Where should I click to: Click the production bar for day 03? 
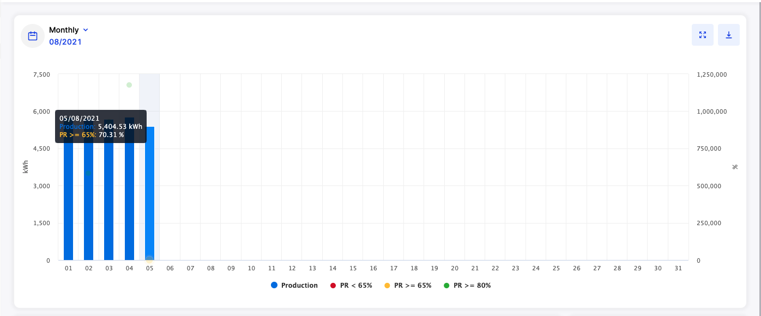pyautogui.click(x=109, y=207)
